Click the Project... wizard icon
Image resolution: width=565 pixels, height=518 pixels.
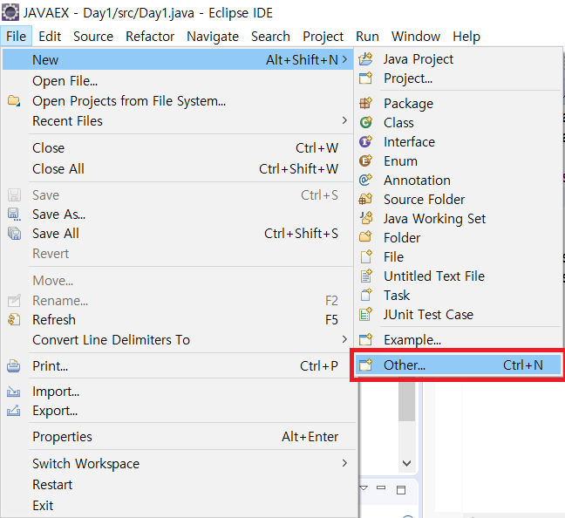[365, 78]
